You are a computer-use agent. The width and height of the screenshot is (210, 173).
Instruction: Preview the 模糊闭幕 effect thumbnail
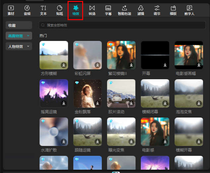point(155,93)
